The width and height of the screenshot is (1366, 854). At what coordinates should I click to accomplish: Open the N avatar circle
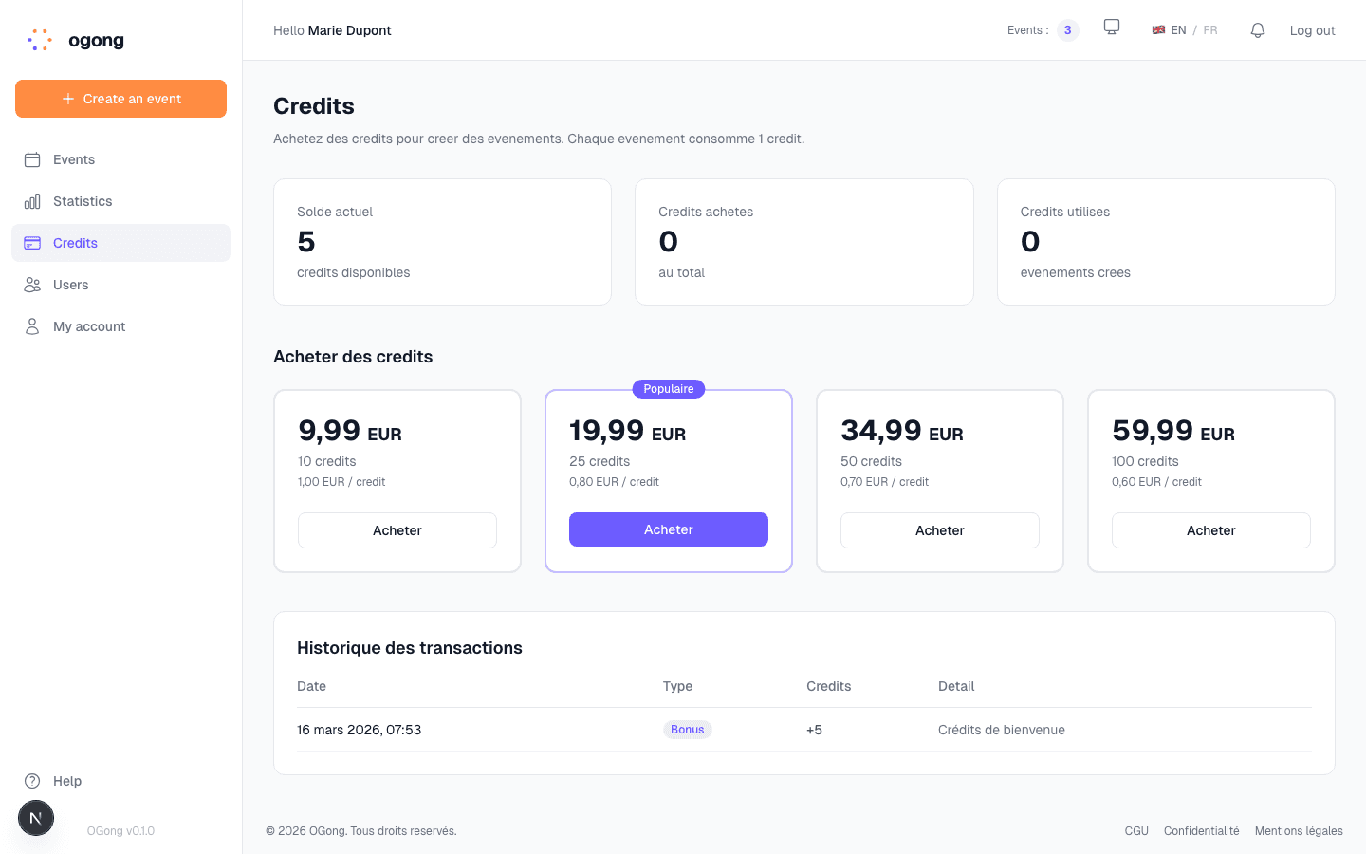click(x=36, y=817)
